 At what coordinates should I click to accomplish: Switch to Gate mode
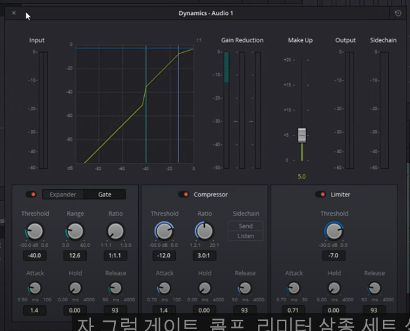(x=105, y=195)
